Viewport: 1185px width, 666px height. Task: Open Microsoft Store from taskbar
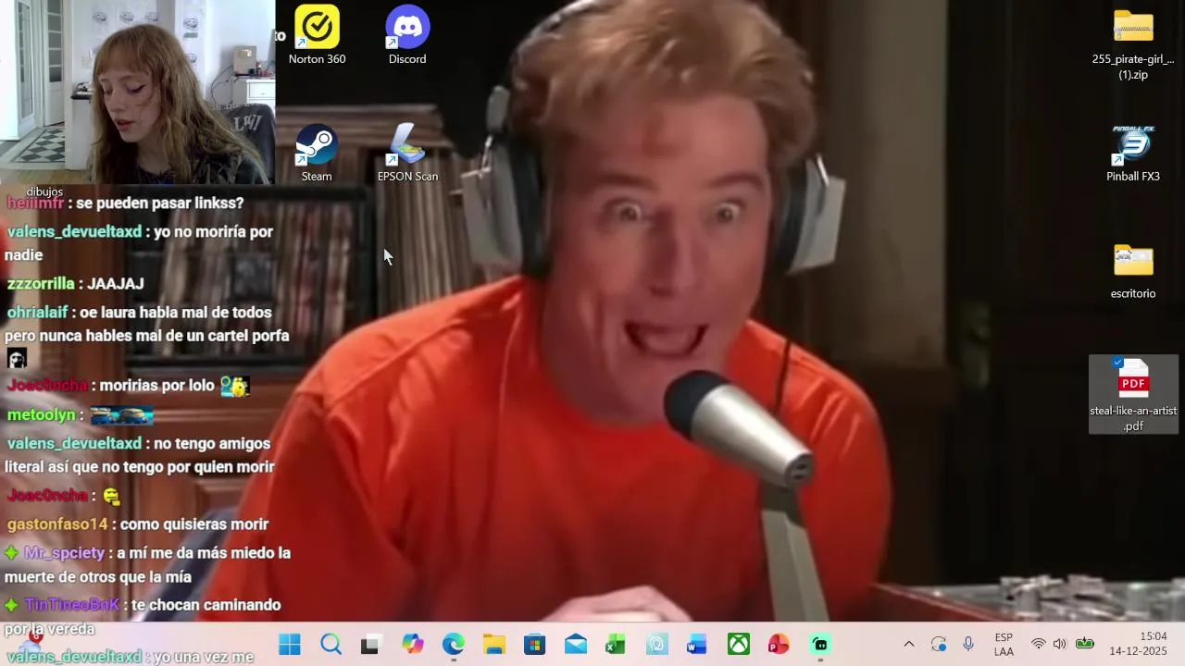[534, 644]
